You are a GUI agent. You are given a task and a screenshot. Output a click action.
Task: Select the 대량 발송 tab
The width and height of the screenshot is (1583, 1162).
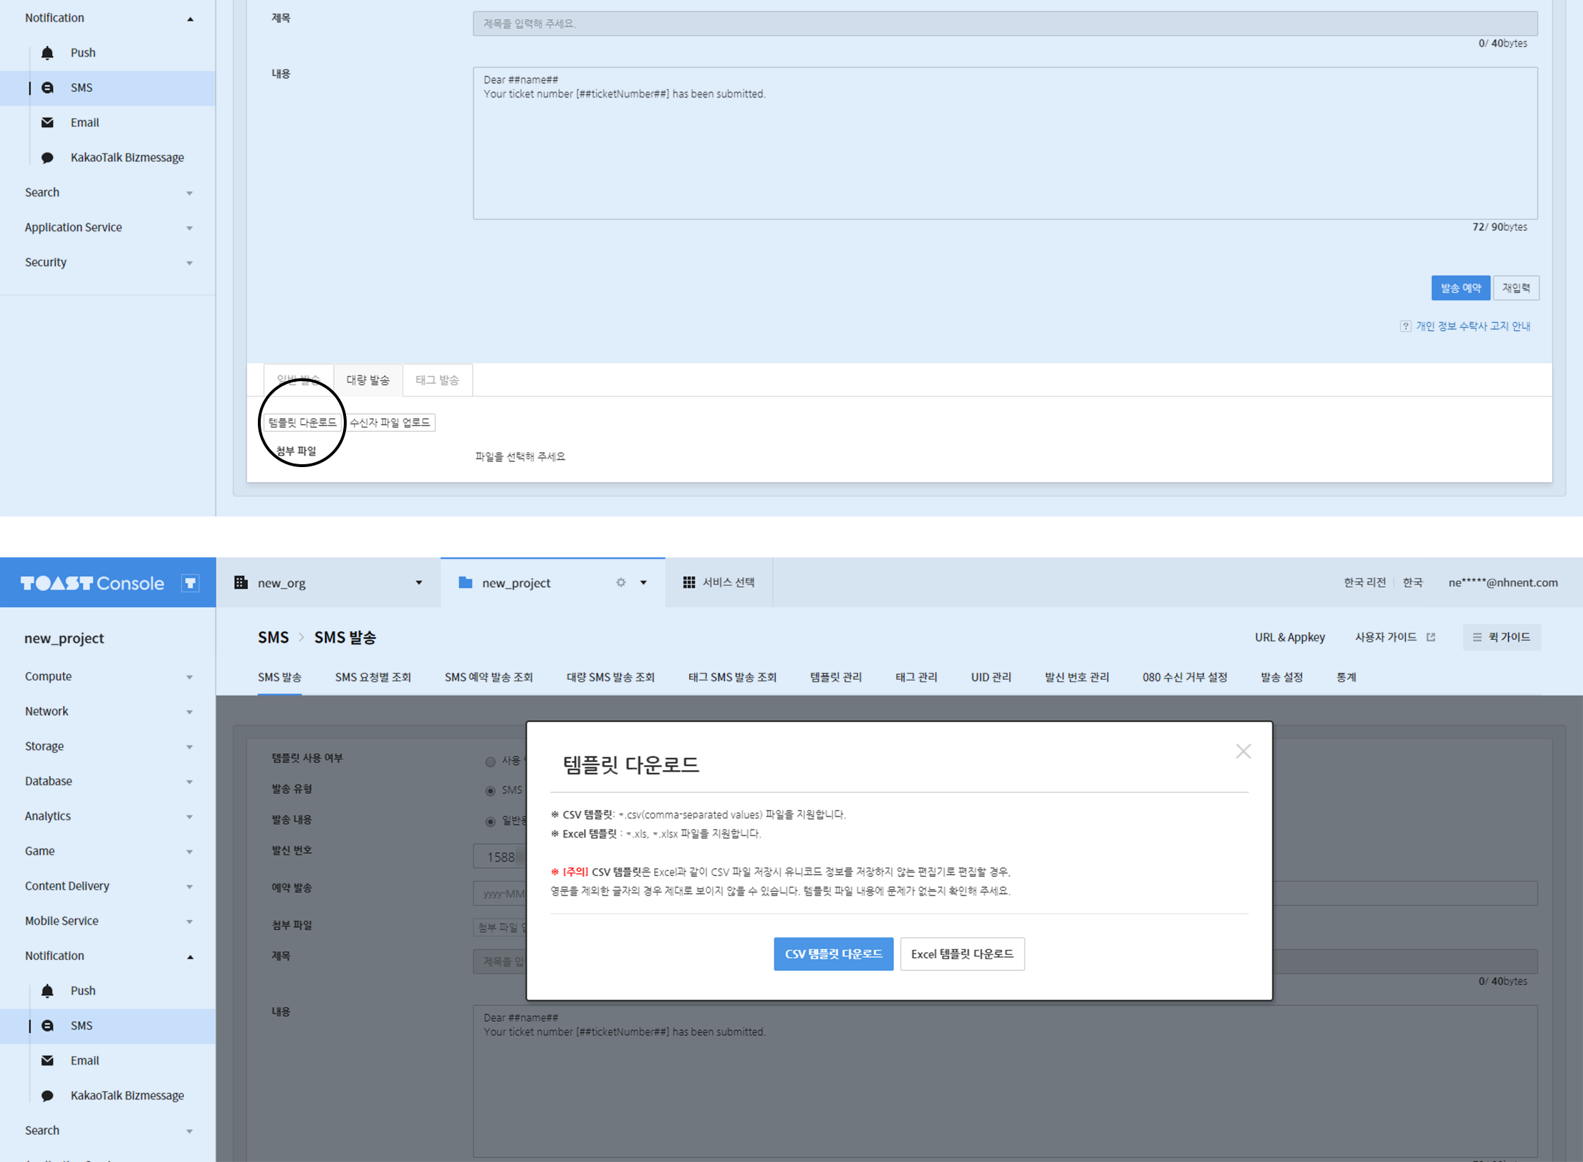click(x=368, y=380)
